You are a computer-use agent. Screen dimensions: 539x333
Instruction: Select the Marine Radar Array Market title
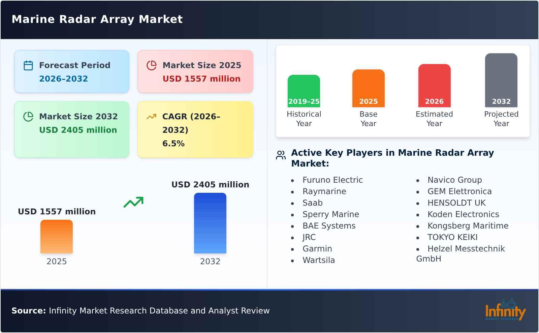pyautogui.click(x=97, y=19)
